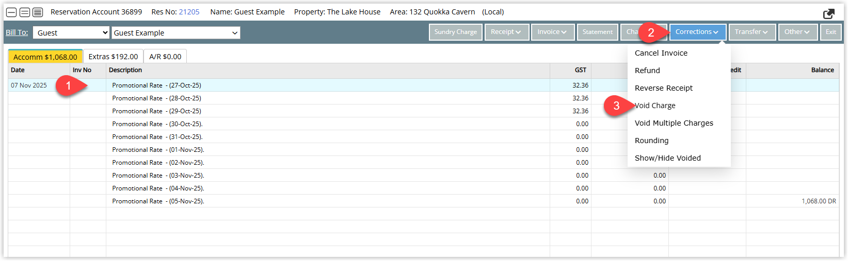This screenshot has height=261, width=848.
Task: Collapse the Corrections dropdown button
Action: (x=697, y=32)
